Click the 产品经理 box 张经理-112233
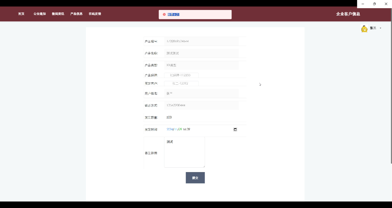Screen dimensions: 392x208 [181, 75]
